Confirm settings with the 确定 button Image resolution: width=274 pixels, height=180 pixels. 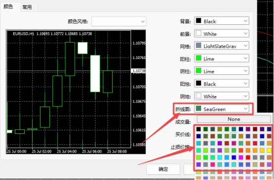point(163,169)
